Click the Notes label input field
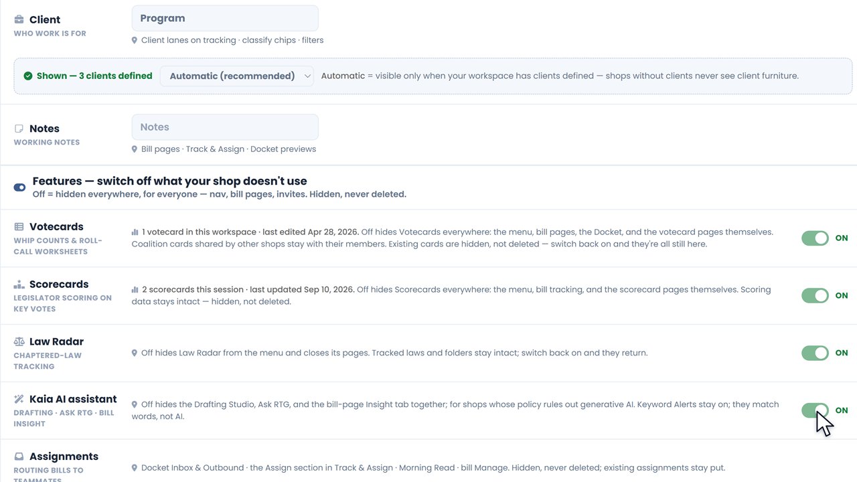 click(x=225, y=127)
